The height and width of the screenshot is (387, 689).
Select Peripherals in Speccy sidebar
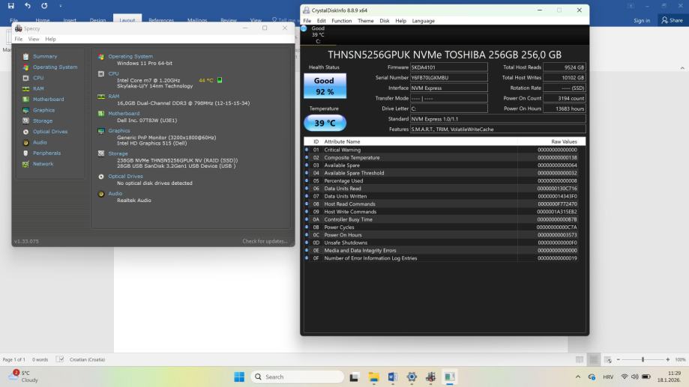click(46, 153)
